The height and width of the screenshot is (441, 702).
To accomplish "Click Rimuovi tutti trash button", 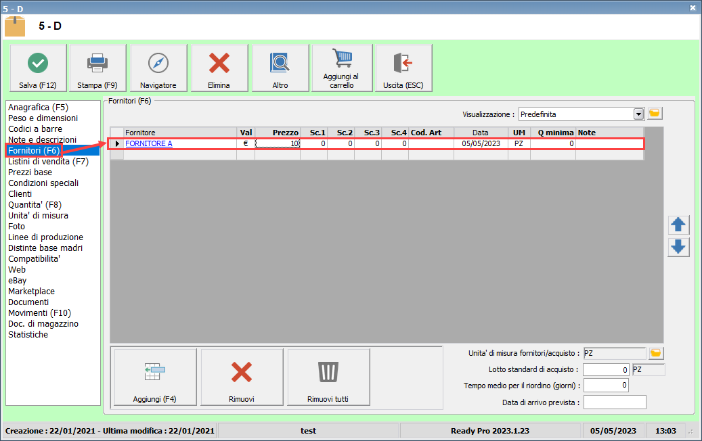I will [x=328, y=377].
